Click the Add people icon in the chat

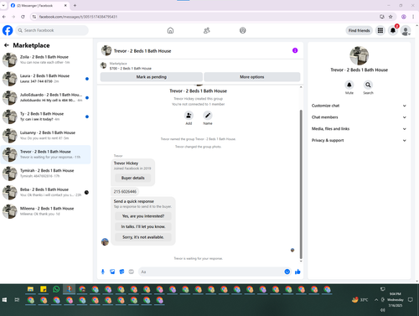189,115
